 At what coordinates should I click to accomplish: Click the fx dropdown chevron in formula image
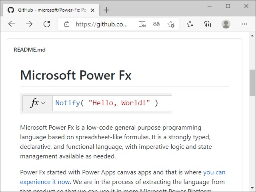pos(43,103)
